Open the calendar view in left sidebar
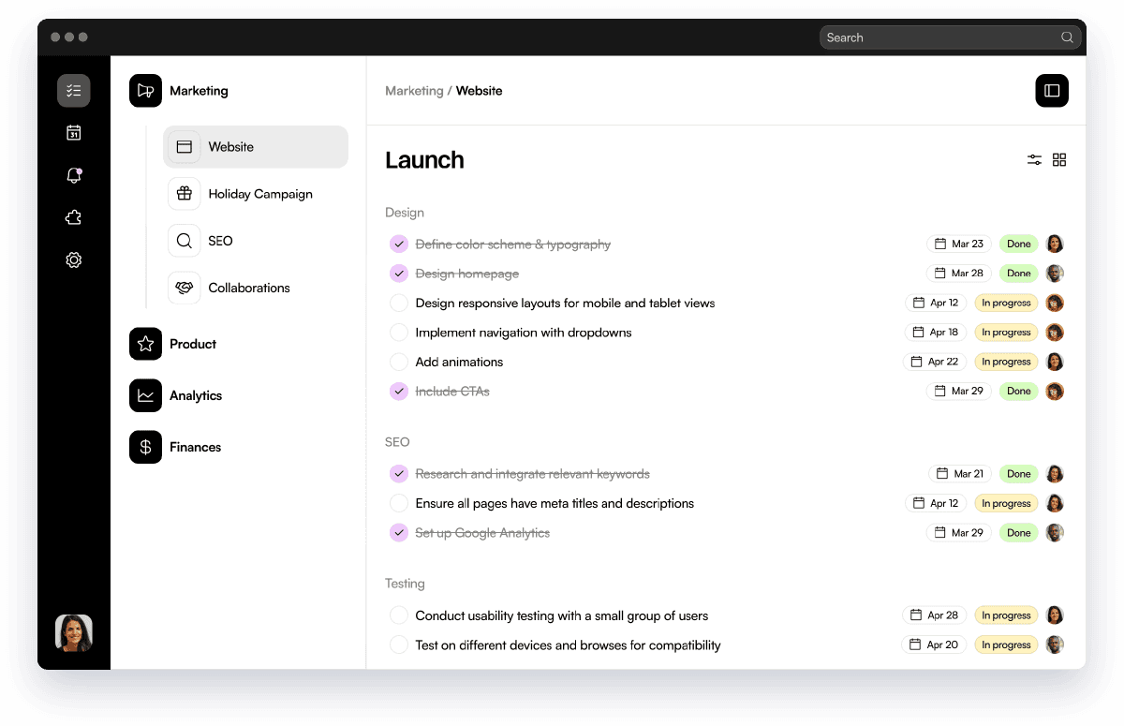Viewport: 1124px width, 726px height. point(74,133)
